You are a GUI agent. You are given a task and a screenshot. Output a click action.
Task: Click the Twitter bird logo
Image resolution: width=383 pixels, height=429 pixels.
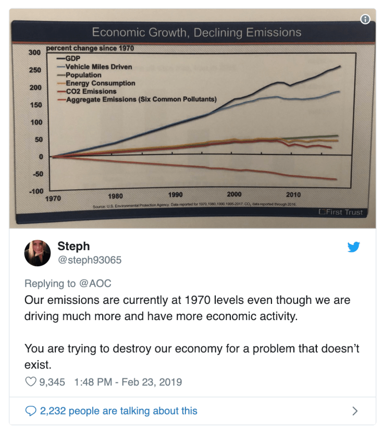[354, 248]
